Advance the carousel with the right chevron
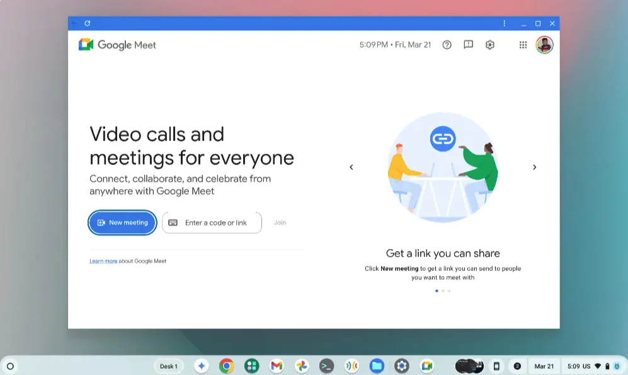 click(534, 167)
